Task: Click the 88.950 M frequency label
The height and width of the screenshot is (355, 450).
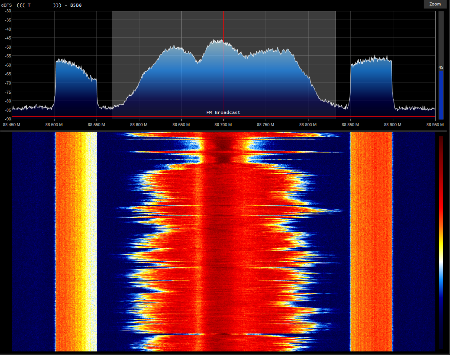Action: click(435, 125)
